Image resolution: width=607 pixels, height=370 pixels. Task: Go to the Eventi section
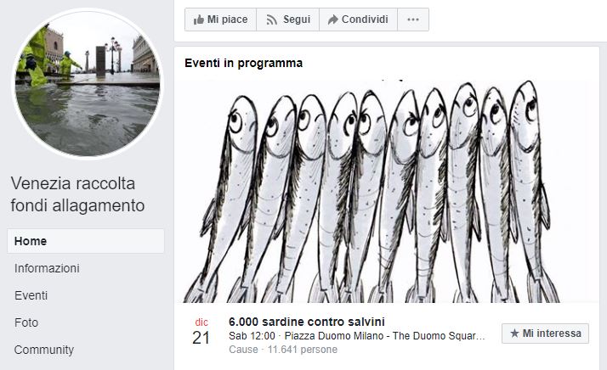[31, 295]
